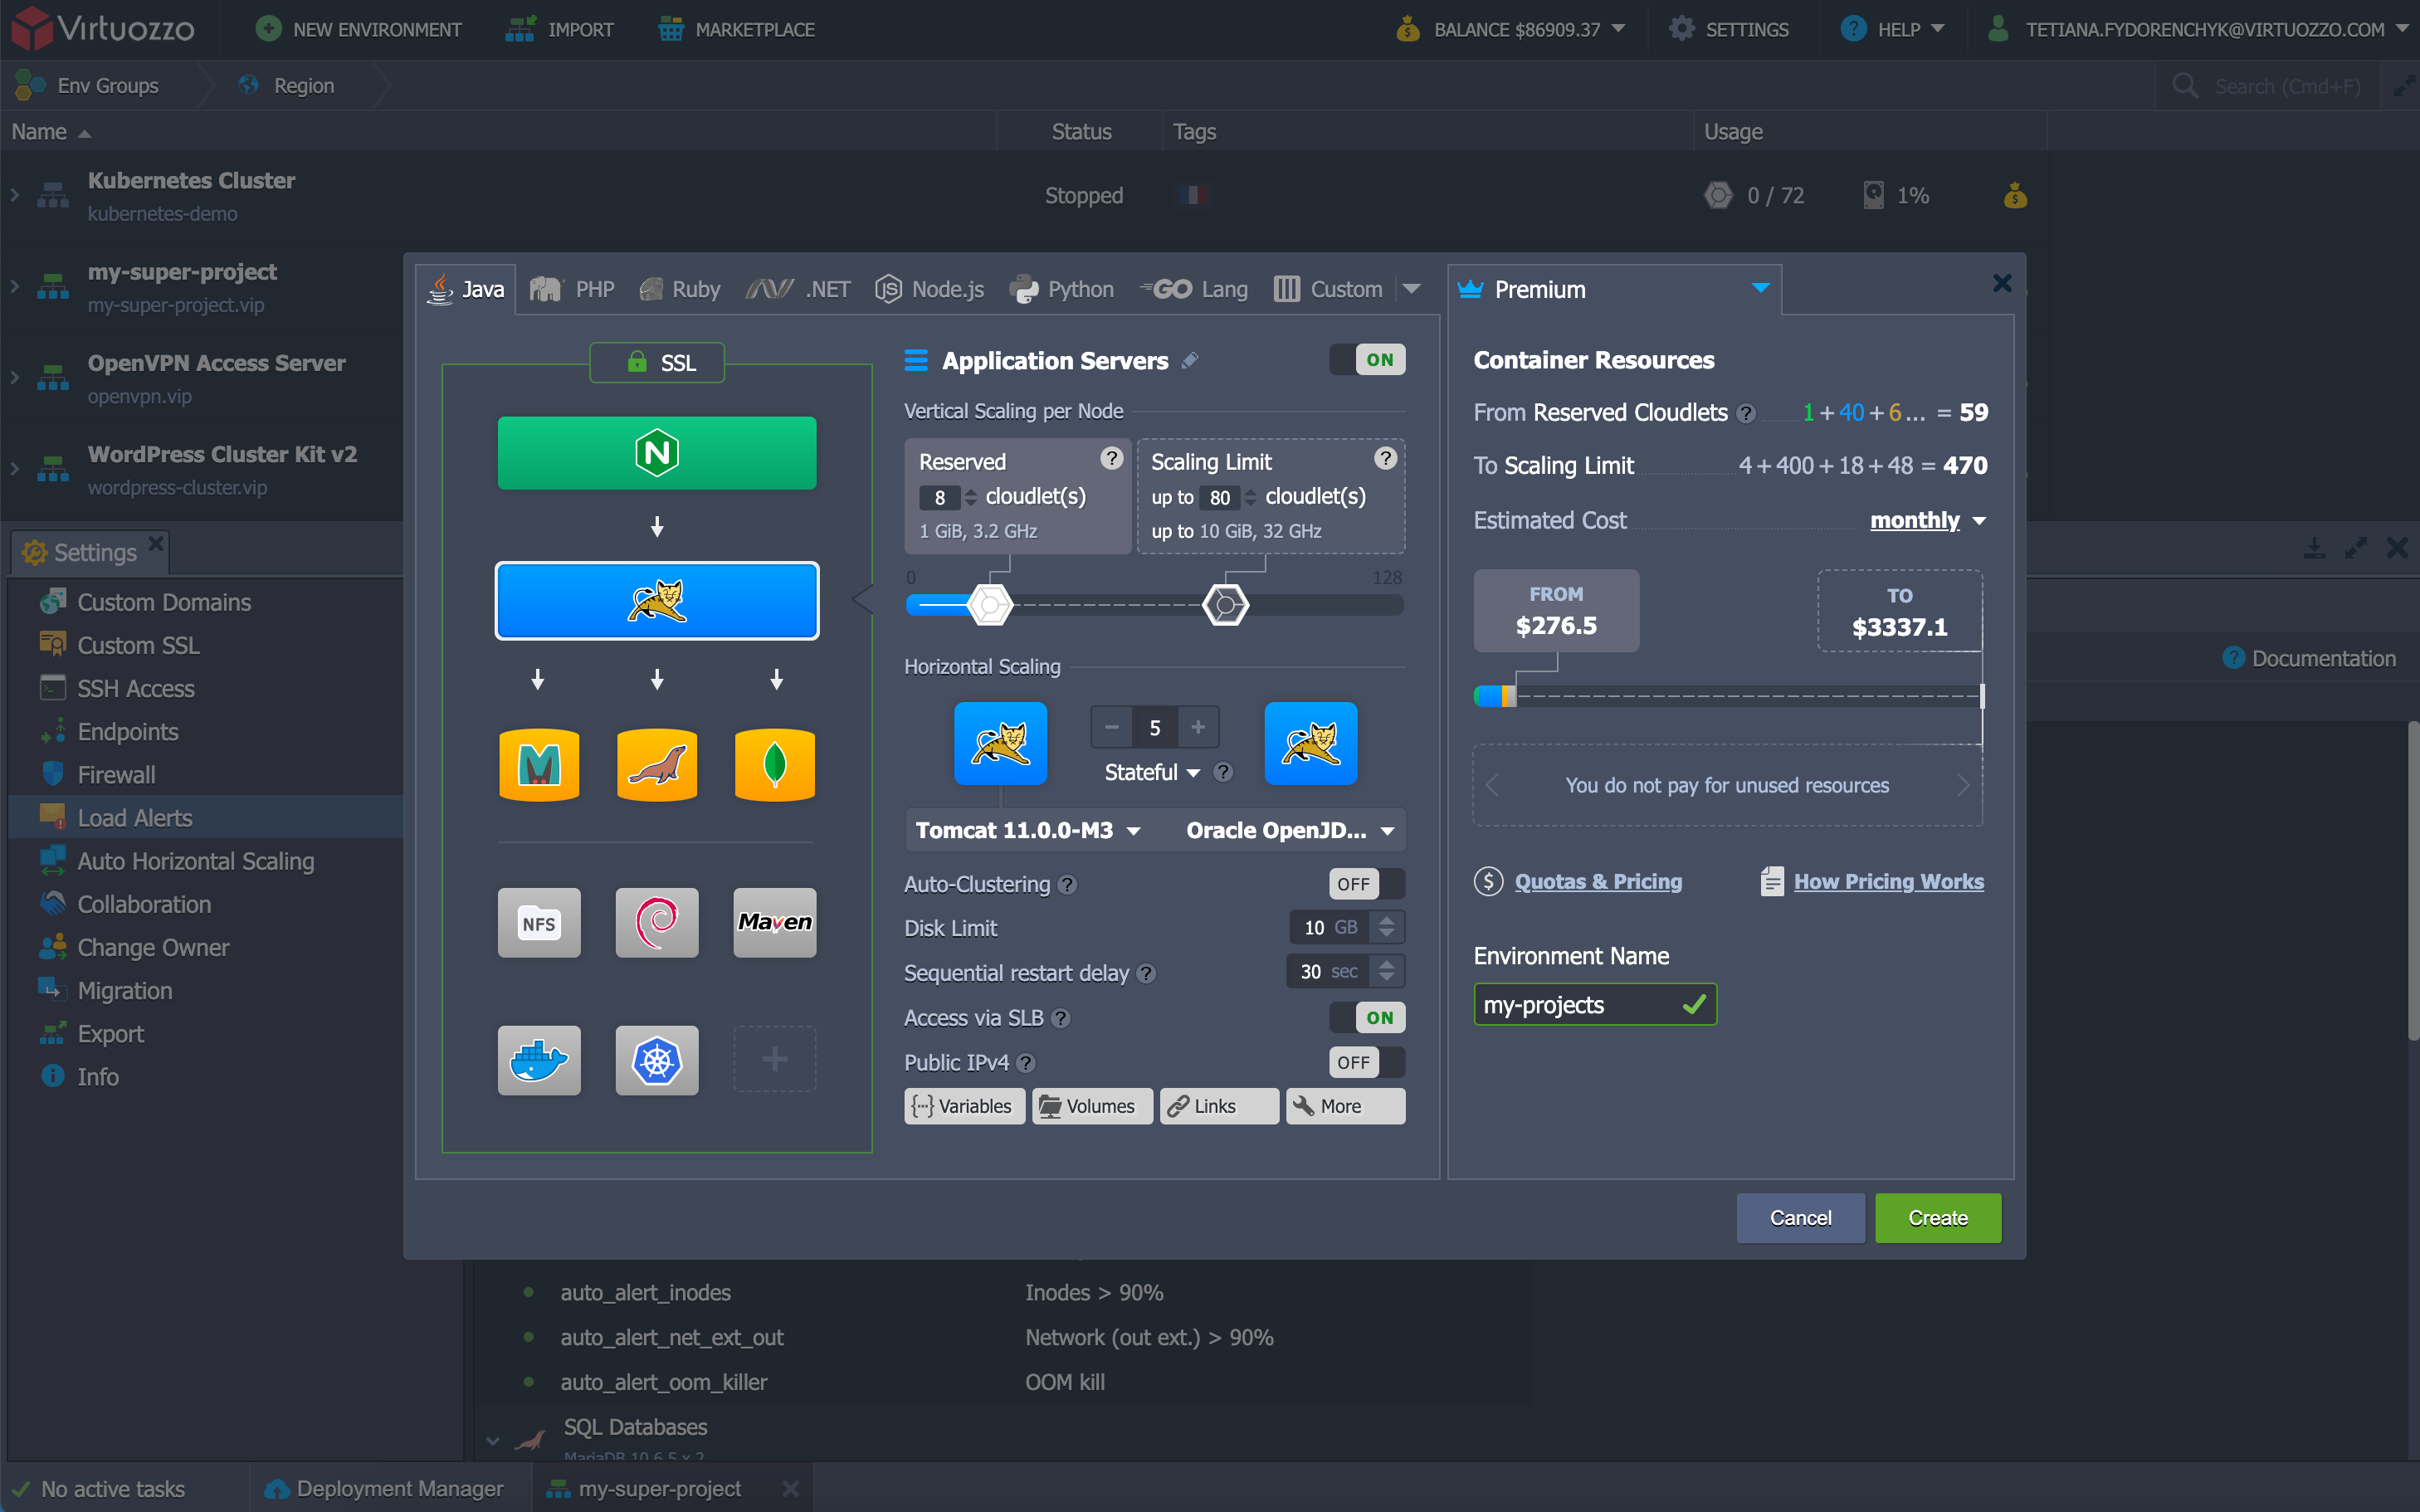Expand more language tabs arrow

(x=1412, y=289)
